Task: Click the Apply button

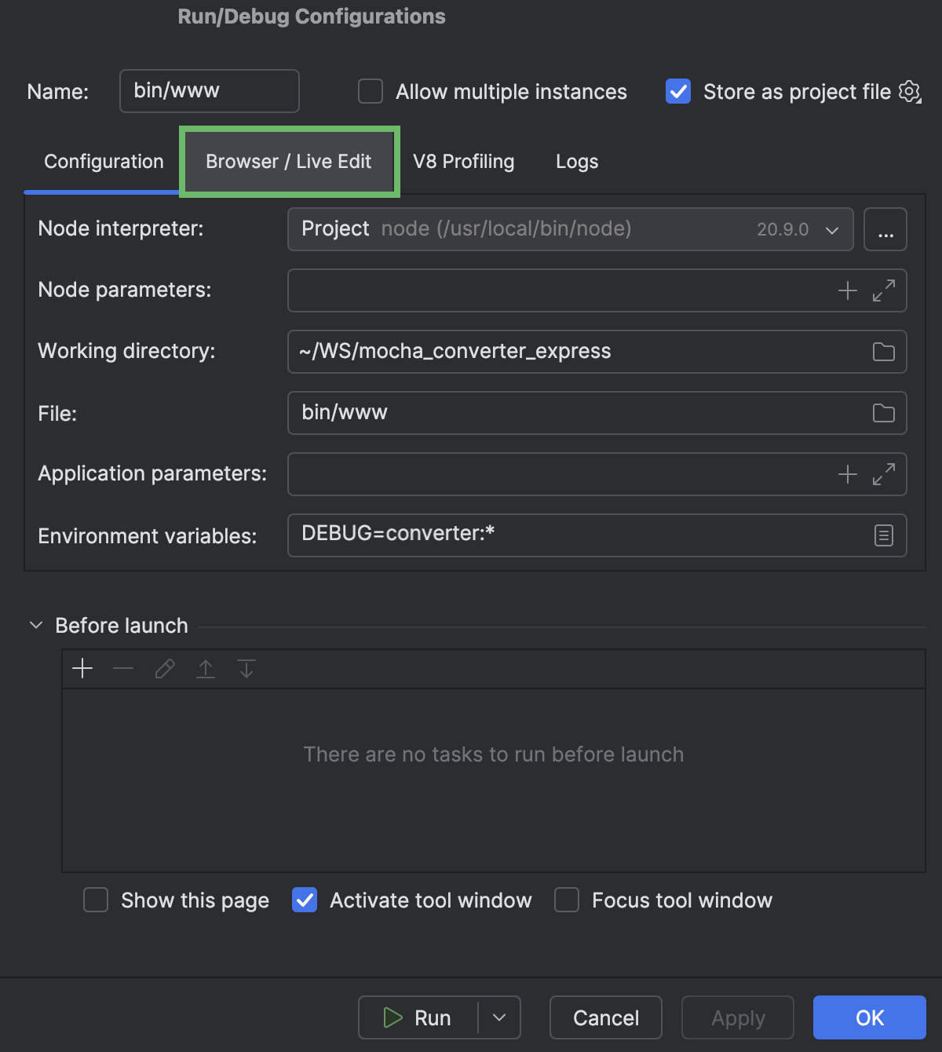Action: [736, 1017]
